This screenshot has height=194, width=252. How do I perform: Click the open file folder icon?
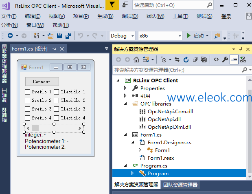pos(50,36)
